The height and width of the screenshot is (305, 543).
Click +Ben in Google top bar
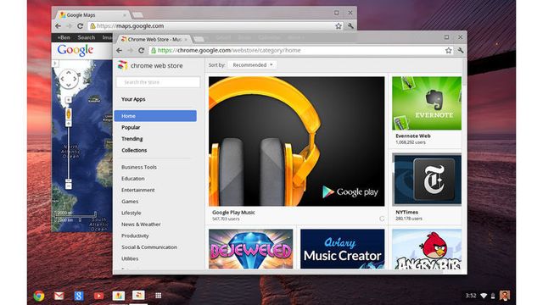tap(64, 37)
